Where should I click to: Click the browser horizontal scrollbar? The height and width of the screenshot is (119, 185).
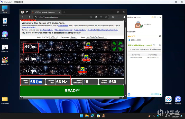(x=71, y=98)
